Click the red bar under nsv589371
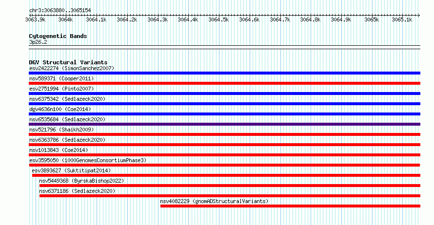Screen dimensions: 434x225 coord(224,83)
